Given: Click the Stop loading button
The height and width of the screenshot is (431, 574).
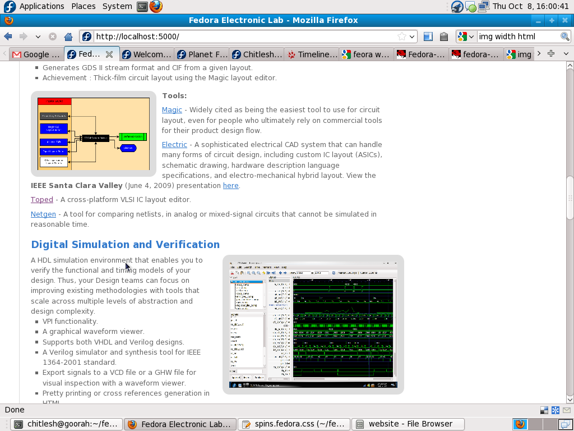Looking at the screenshot, I should click(53, 36).
